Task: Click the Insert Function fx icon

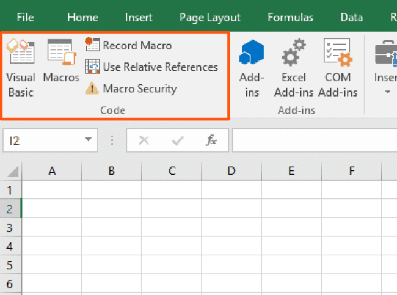Action: tap(211, 140)
